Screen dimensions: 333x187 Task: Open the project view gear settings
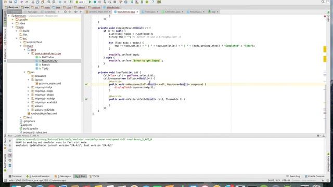pyautogui.click(x=75, y=12)
